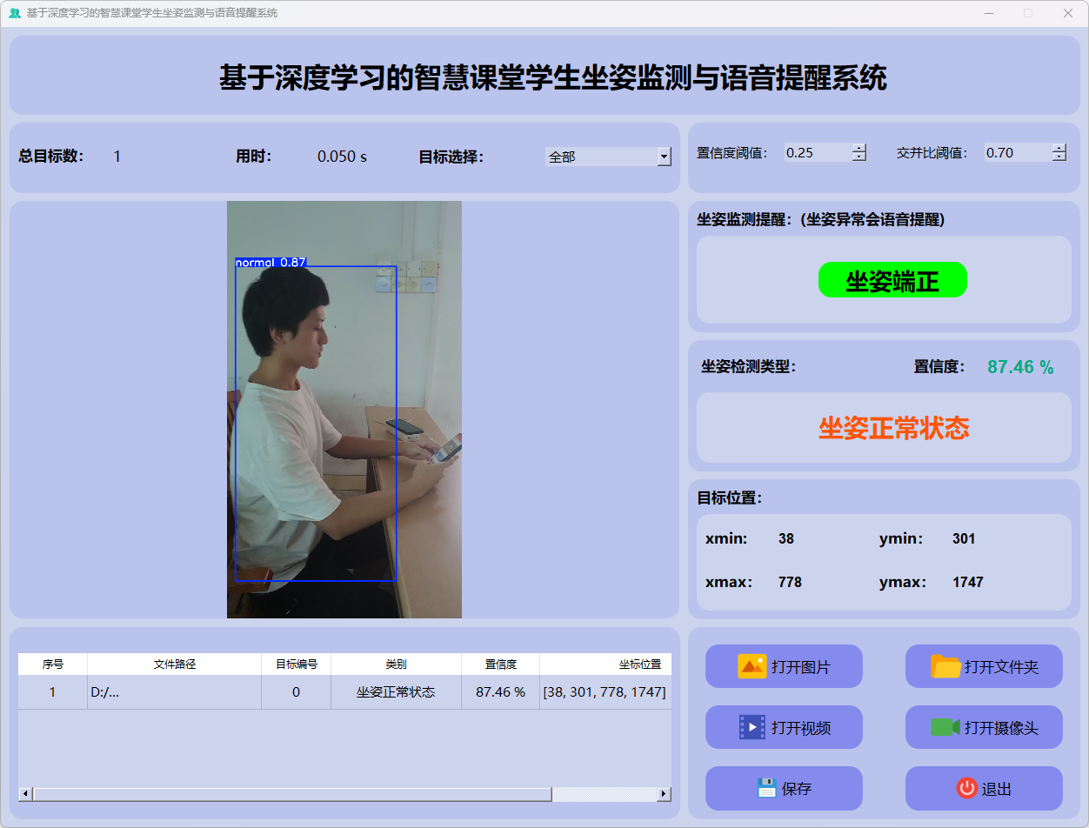Click the xmax value 778

pyautogui.click(x=790, y=582)
